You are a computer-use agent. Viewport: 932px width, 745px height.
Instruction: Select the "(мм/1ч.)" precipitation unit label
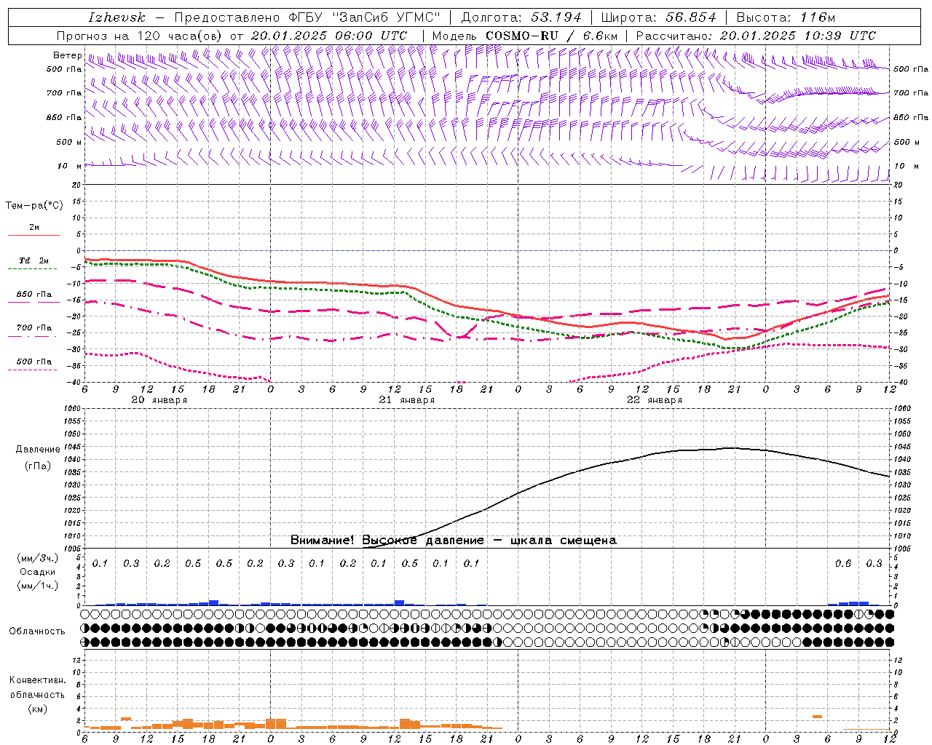tap(38, 586)
